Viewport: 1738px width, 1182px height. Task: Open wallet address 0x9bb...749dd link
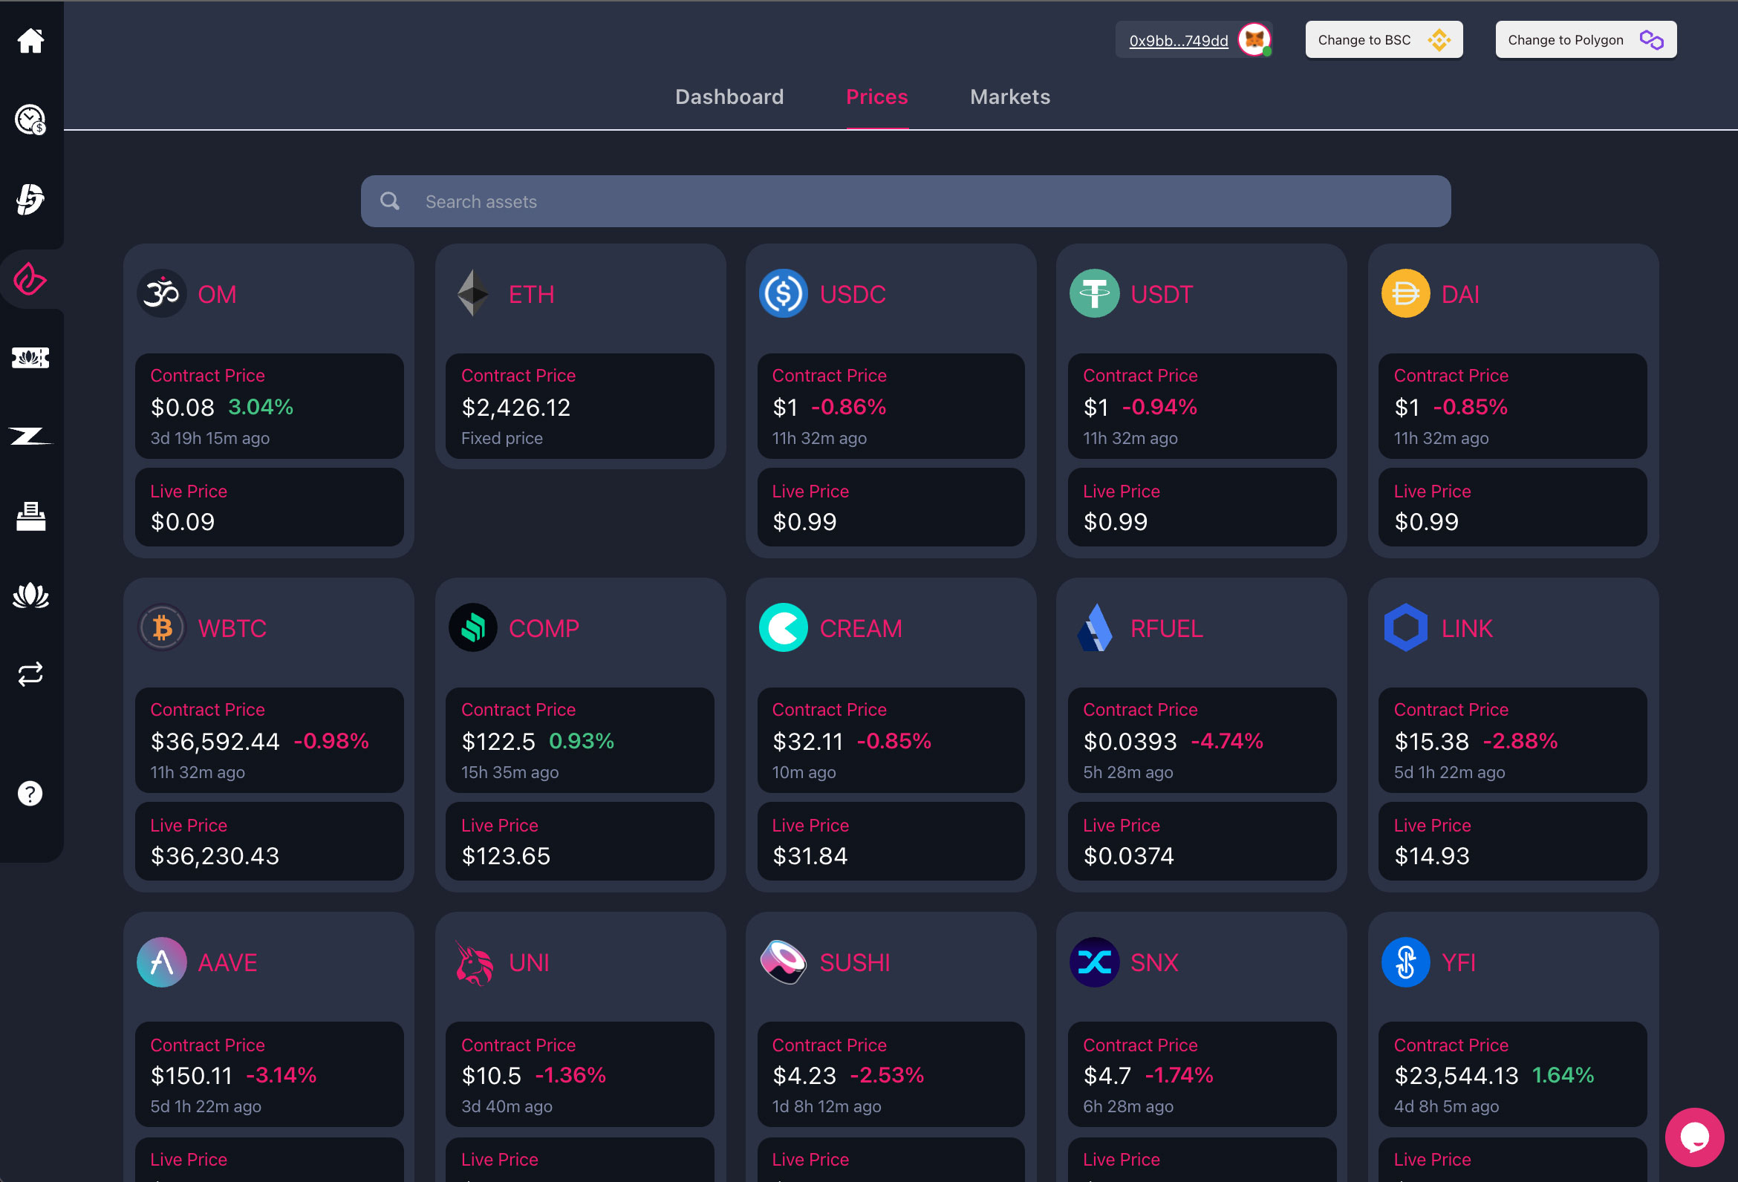point(1178,40)
